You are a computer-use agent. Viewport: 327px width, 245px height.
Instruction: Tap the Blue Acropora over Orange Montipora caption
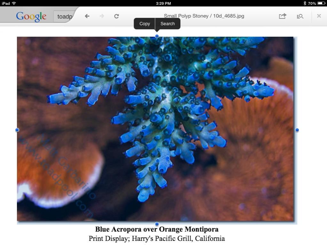tap(157, 229)
